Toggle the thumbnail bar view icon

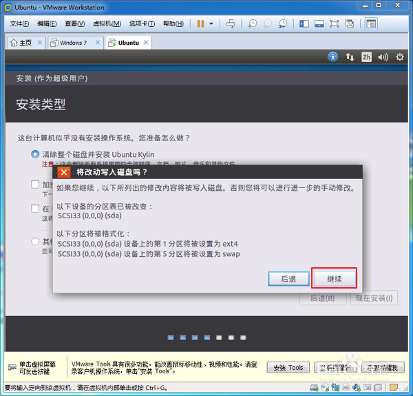click(x=319, y=23)
